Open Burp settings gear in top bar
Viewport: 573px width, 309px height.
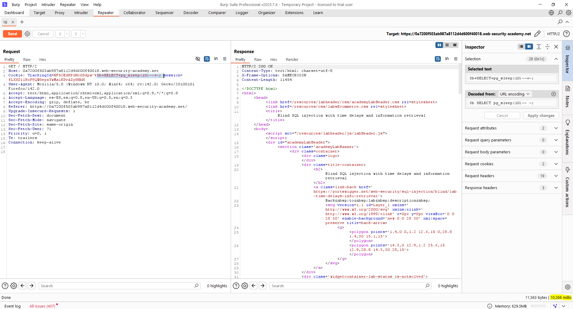[569, 13]
